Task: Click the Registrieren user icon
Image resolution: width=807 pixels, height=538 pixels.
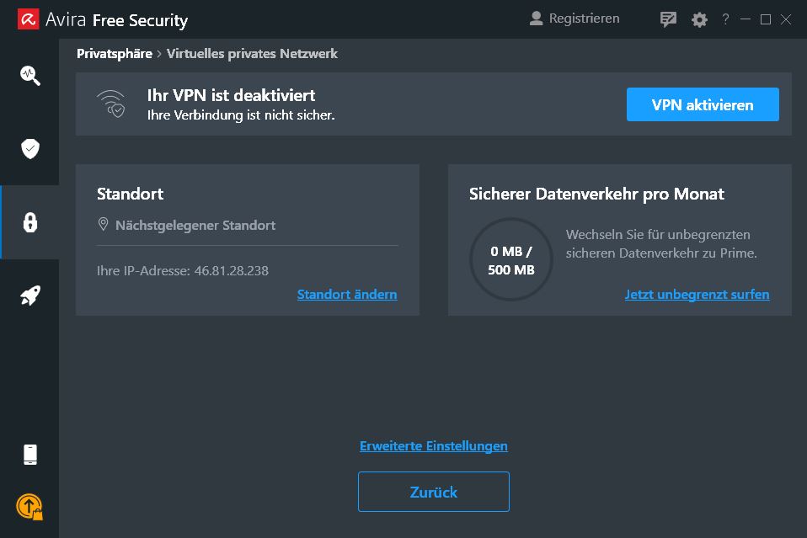Action: (536, 19)
